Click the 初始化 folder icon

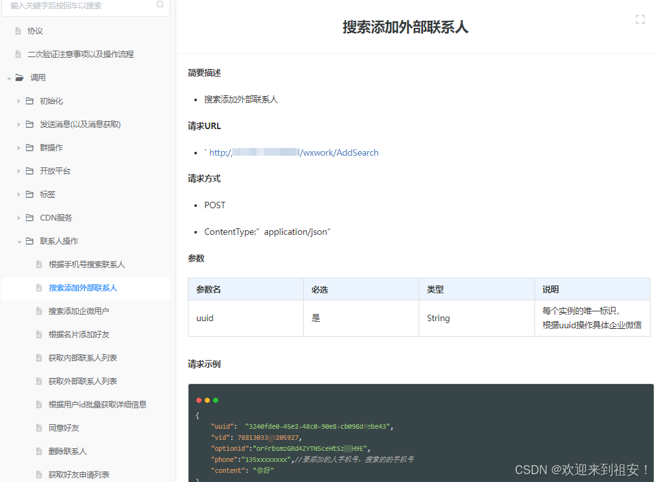(x=30, y=101)
